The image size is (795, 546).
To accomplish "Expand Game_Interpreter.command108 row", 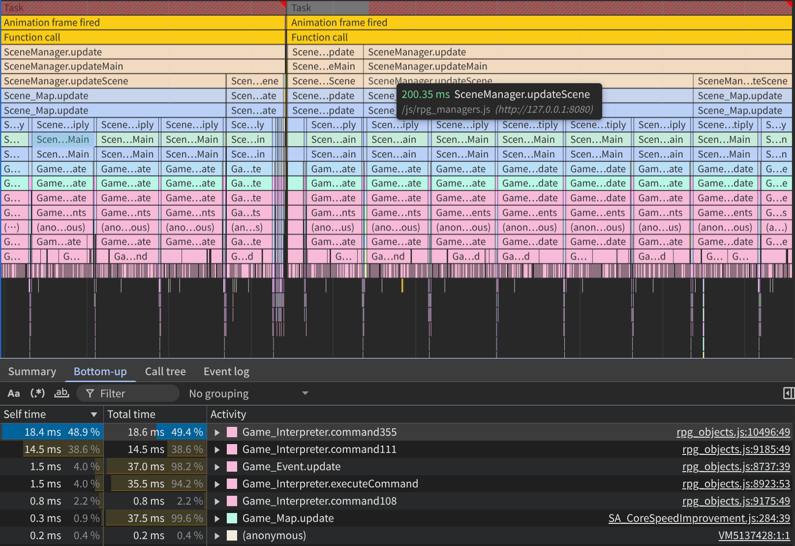I will [x=217, y=501].
